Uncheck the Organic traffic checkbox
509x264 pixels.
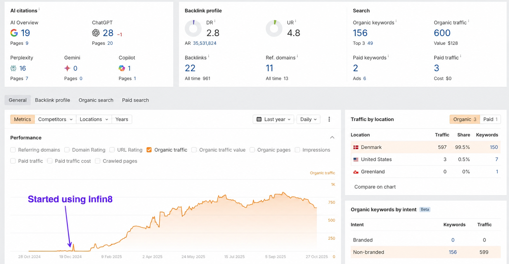point(149,150)
